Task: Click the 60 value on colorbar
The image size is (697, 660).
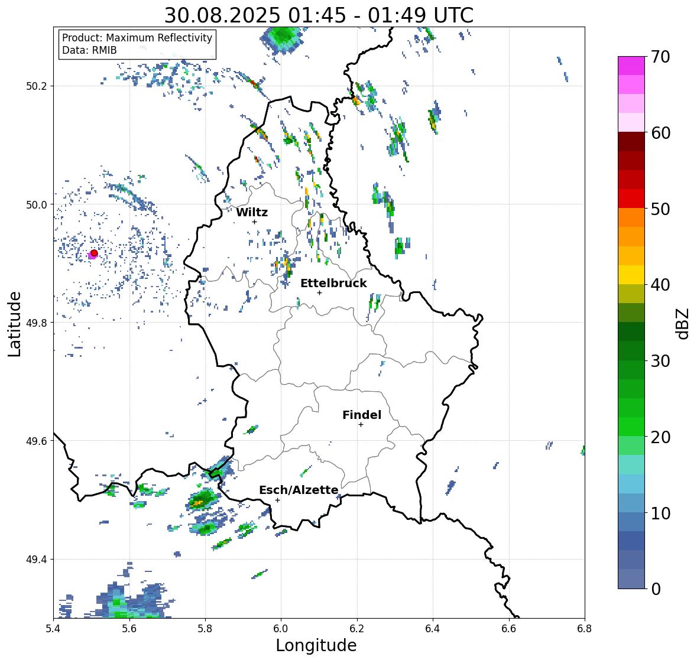Action: [660, 133]
